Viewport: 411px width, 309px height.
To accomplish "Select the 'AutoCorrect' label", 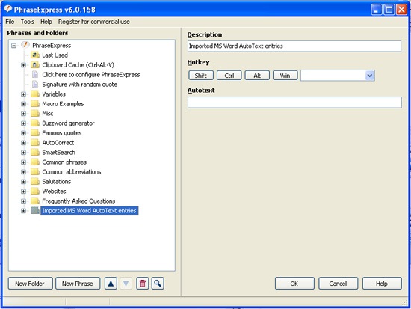I will pyautogui.click(x=58, y=143).
